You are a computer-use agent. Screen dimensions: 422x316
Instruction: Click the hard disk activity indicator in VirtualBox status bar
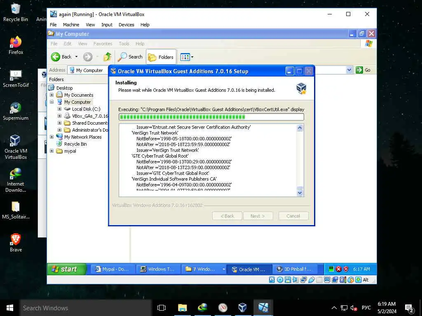272,280
